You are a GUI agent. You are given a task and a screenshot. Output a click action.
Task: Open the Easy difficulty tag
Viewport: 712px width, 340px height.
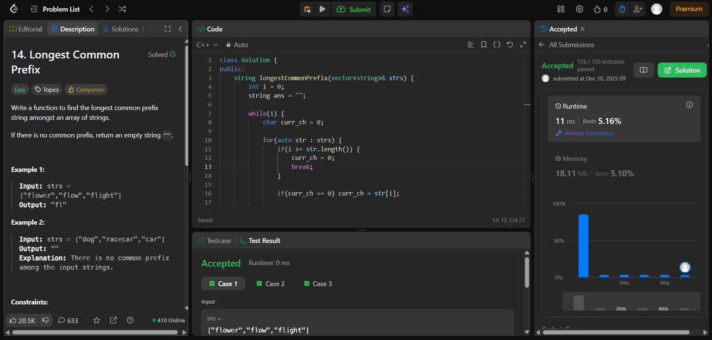point(20,90)
